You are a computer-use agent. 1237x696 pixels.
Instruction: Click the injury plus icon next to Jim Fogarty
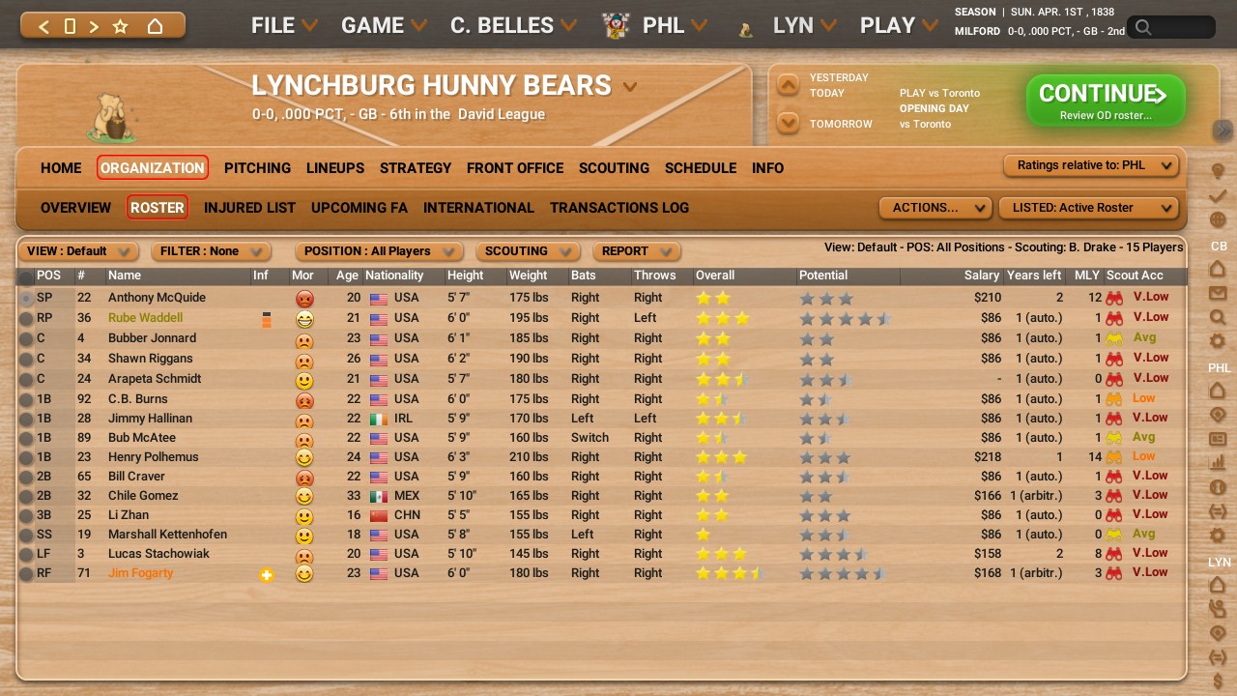pos(267,575)
